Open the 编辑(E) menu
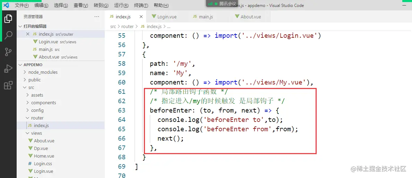 (41, 6)
